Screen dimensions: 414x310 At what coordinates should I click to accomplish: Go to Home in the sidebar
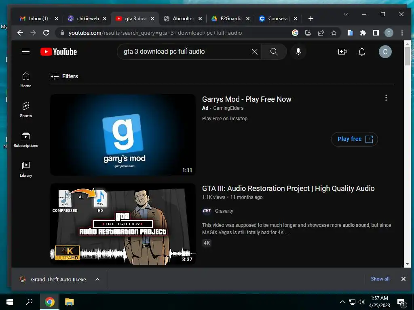[26, 80]
